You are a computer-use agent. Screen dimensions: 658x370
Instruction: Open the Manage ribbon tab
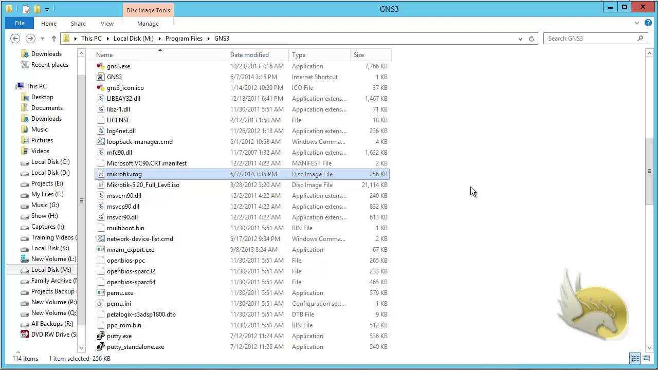pyautogui.click(x=148, y=24)
